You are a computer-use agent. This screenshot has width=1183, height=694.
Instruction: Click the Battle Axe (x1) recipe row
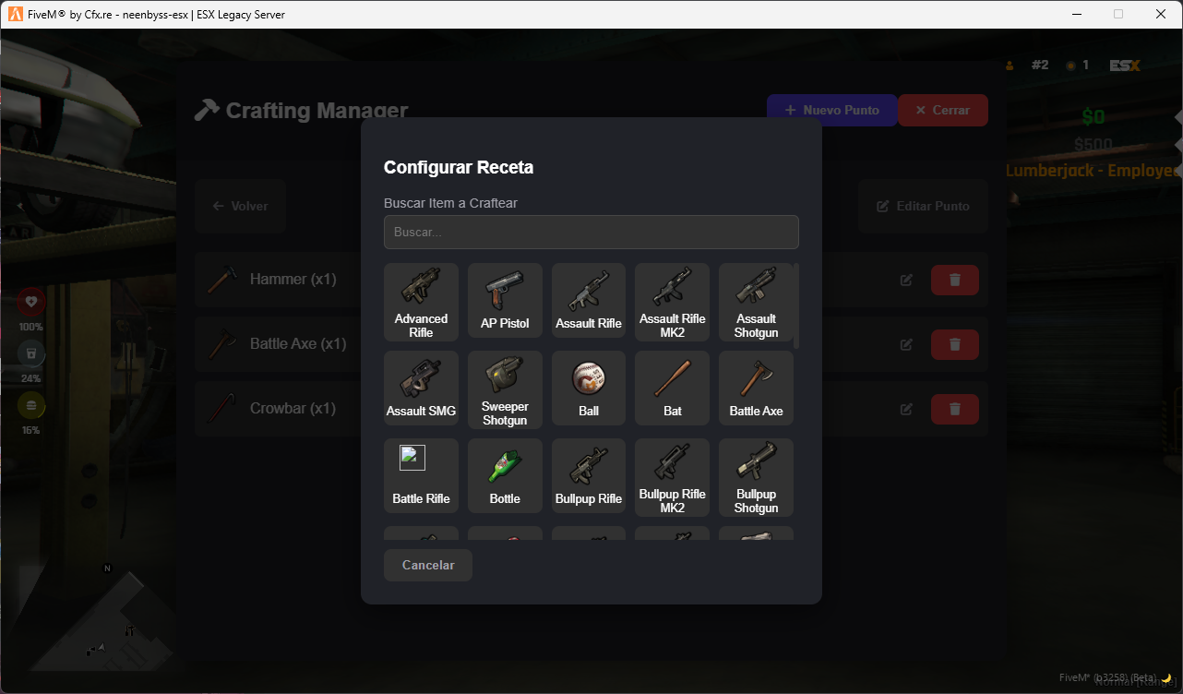pyautogui.click(x=591, y=344)
